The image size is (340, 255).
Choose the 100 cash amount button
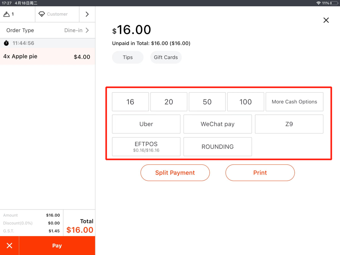click(245, 102)
